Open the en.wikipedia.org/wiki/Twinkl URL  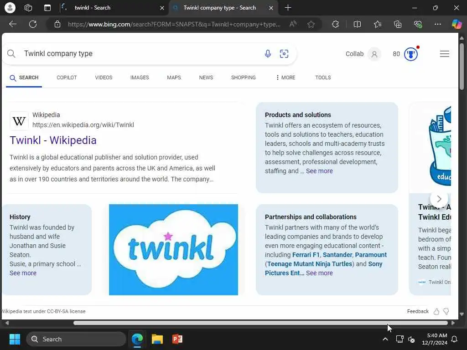click(x=83, y=125)
